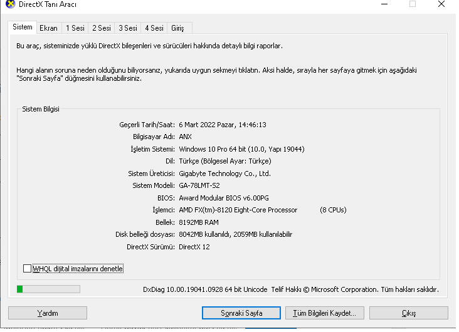Click the Sistem Modeli GA-78LMT-S2 value

tap(199, 185)
